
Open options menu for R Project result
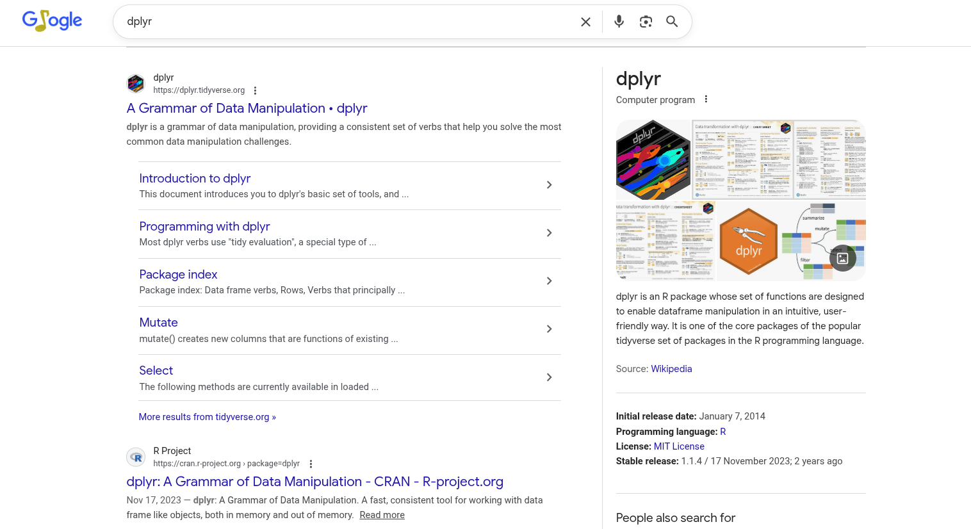pos(311,464)
